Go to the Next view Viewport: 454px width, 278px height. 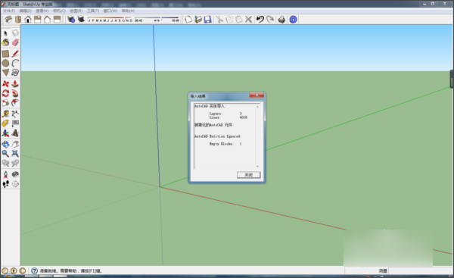[15, 163]
